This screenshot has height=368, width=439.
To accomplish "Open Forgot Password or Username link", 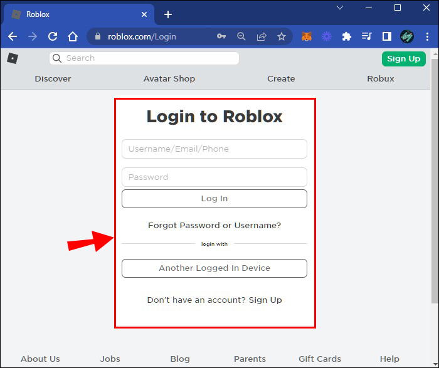I will coord(214,225).
